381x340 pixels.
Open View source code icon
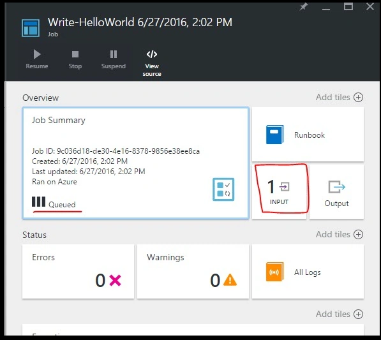152,54
